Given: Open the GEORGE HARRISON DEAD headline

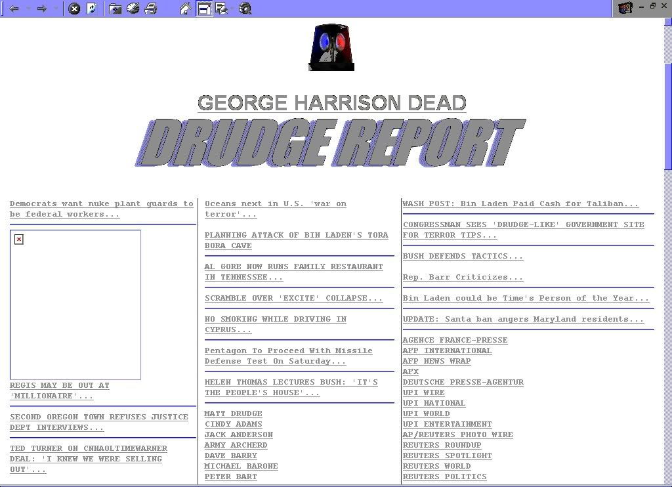Looking at the screenshot, I should point(331,103).
